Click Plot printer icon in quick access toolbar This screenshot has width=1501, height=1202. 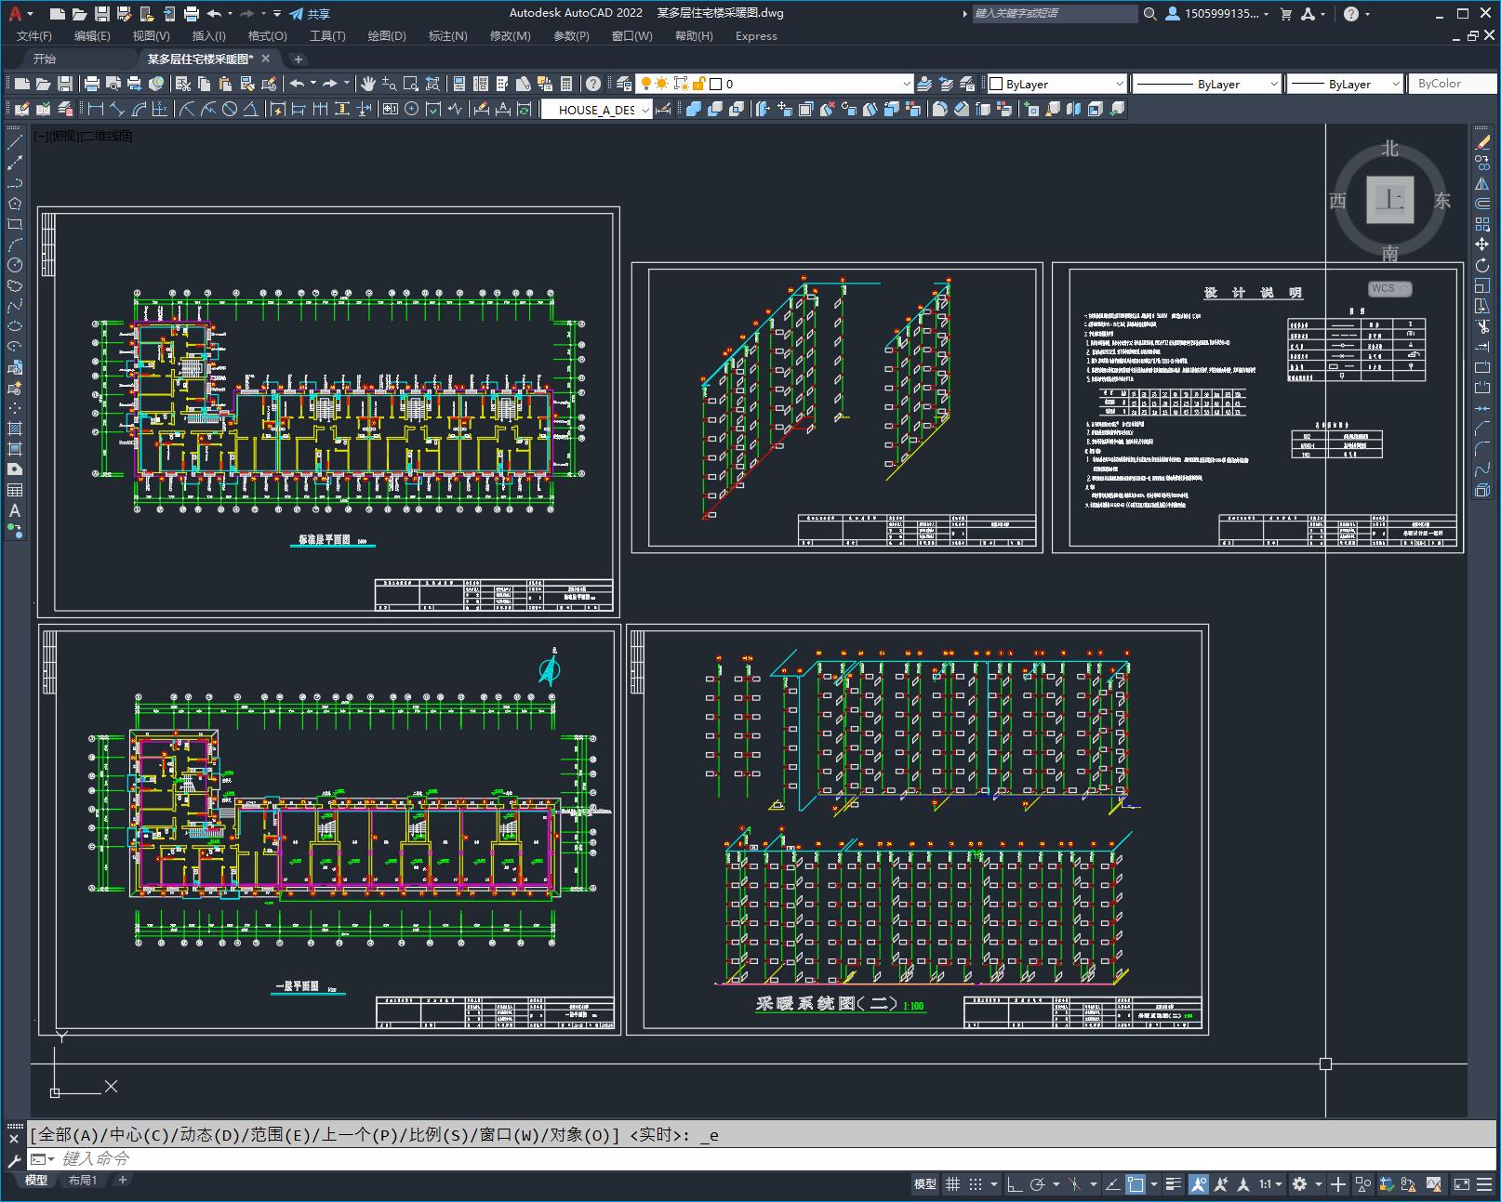(192, 14)
